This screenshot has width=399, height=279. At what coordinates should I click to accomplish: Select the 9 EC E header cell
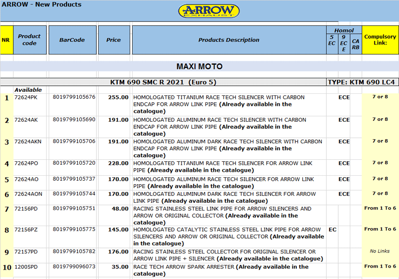click(344, 43)
